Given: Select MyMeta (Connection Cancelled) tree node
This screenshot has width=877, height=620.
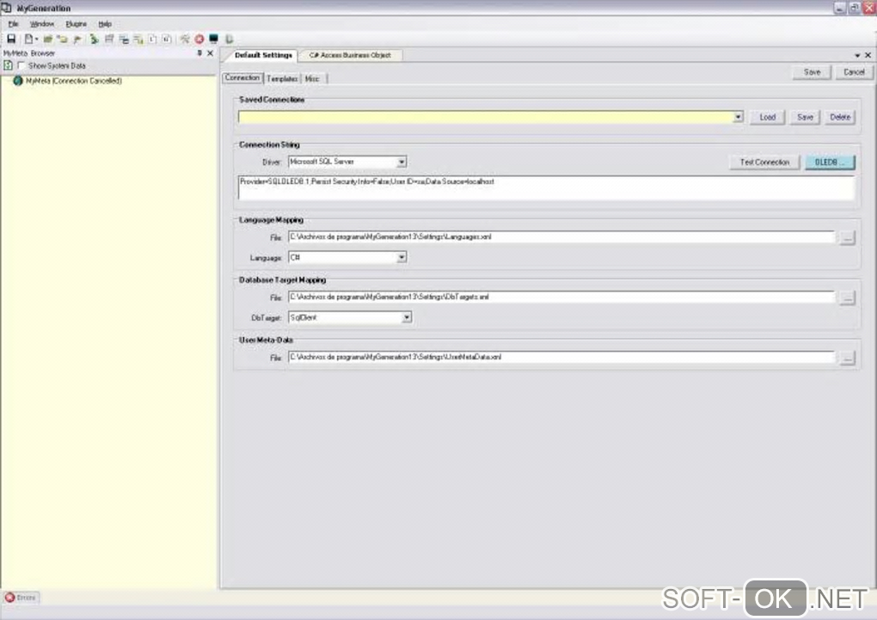Looking at the screenshot, I should (74, 81).
